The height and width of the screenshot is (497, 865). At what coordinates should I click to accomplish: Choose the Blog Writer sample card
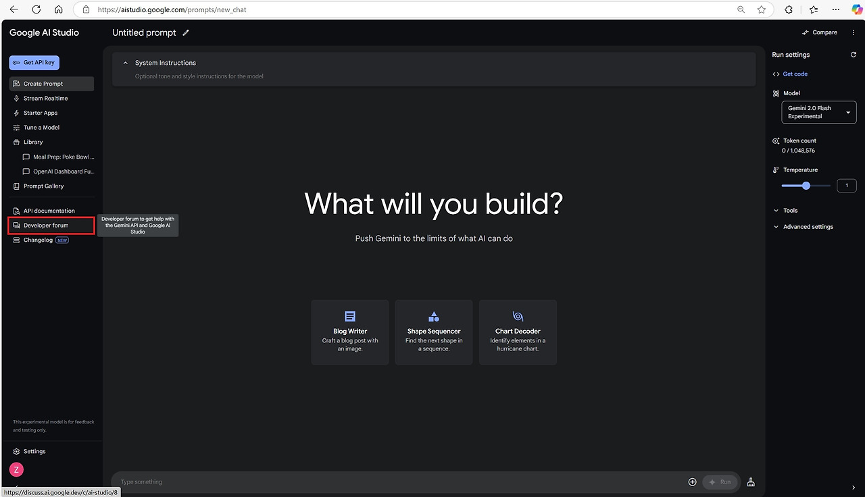tap(350, 333)
